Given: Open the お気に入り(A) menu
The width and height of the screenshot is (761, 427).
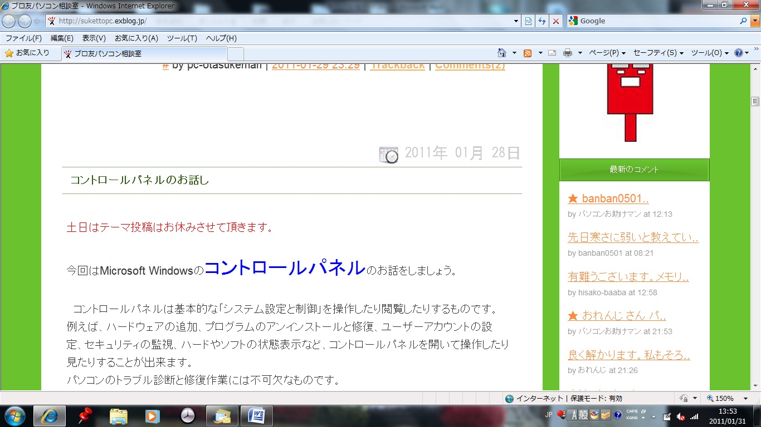Looking at the screenshot, I should tap(136, 38).
